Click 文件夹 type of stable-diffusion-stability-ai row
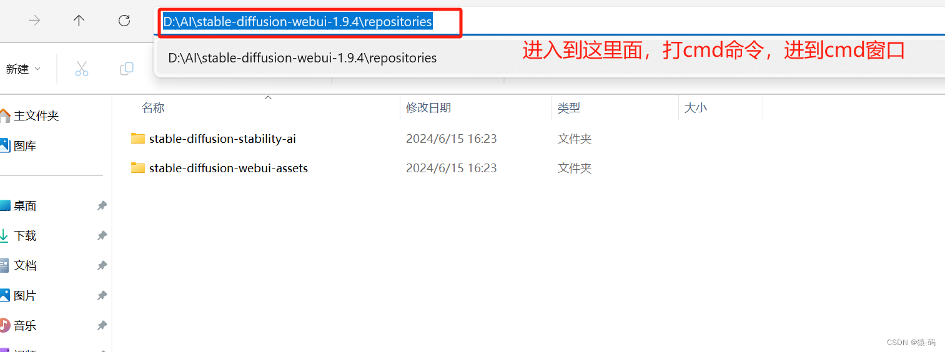Image resolution: width=945 pixels, height=352 pixels. tap(575, 139)
